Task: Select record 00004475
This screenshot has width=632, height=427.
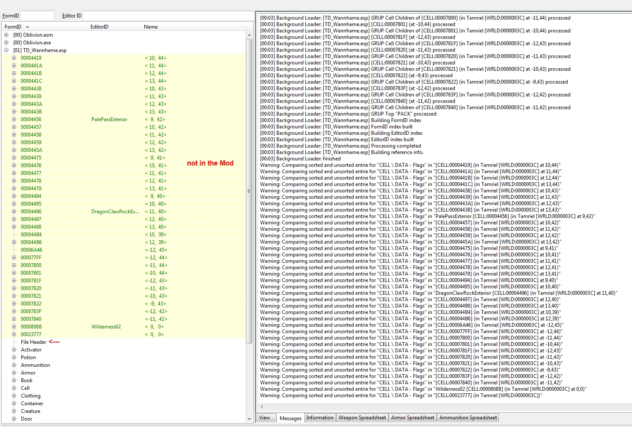Action: (x=124, y=158)
